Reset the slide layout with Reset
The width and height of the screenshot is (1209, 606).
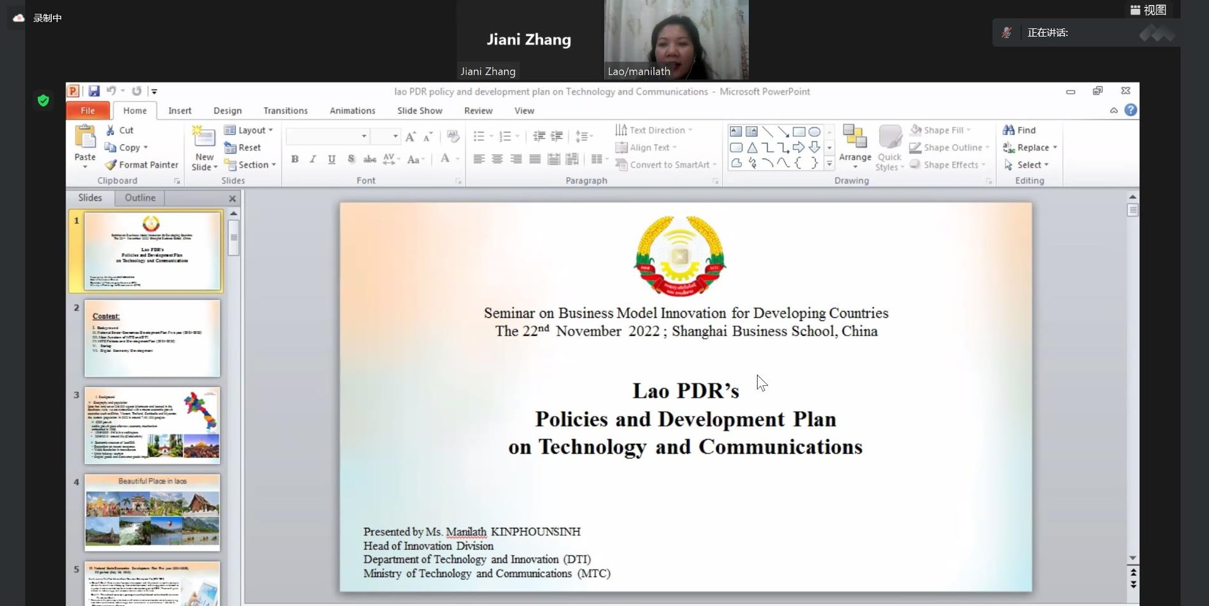tap(242, 148)
